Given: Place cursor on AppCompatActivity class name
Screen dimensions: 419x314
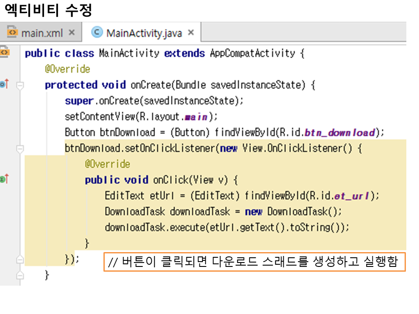Looking at the screenshot, I should tap(252, 54).
